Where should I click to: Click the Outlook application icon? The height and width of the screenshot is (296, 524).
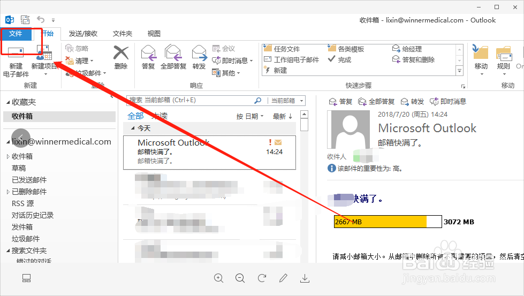(x=9, y=20)
